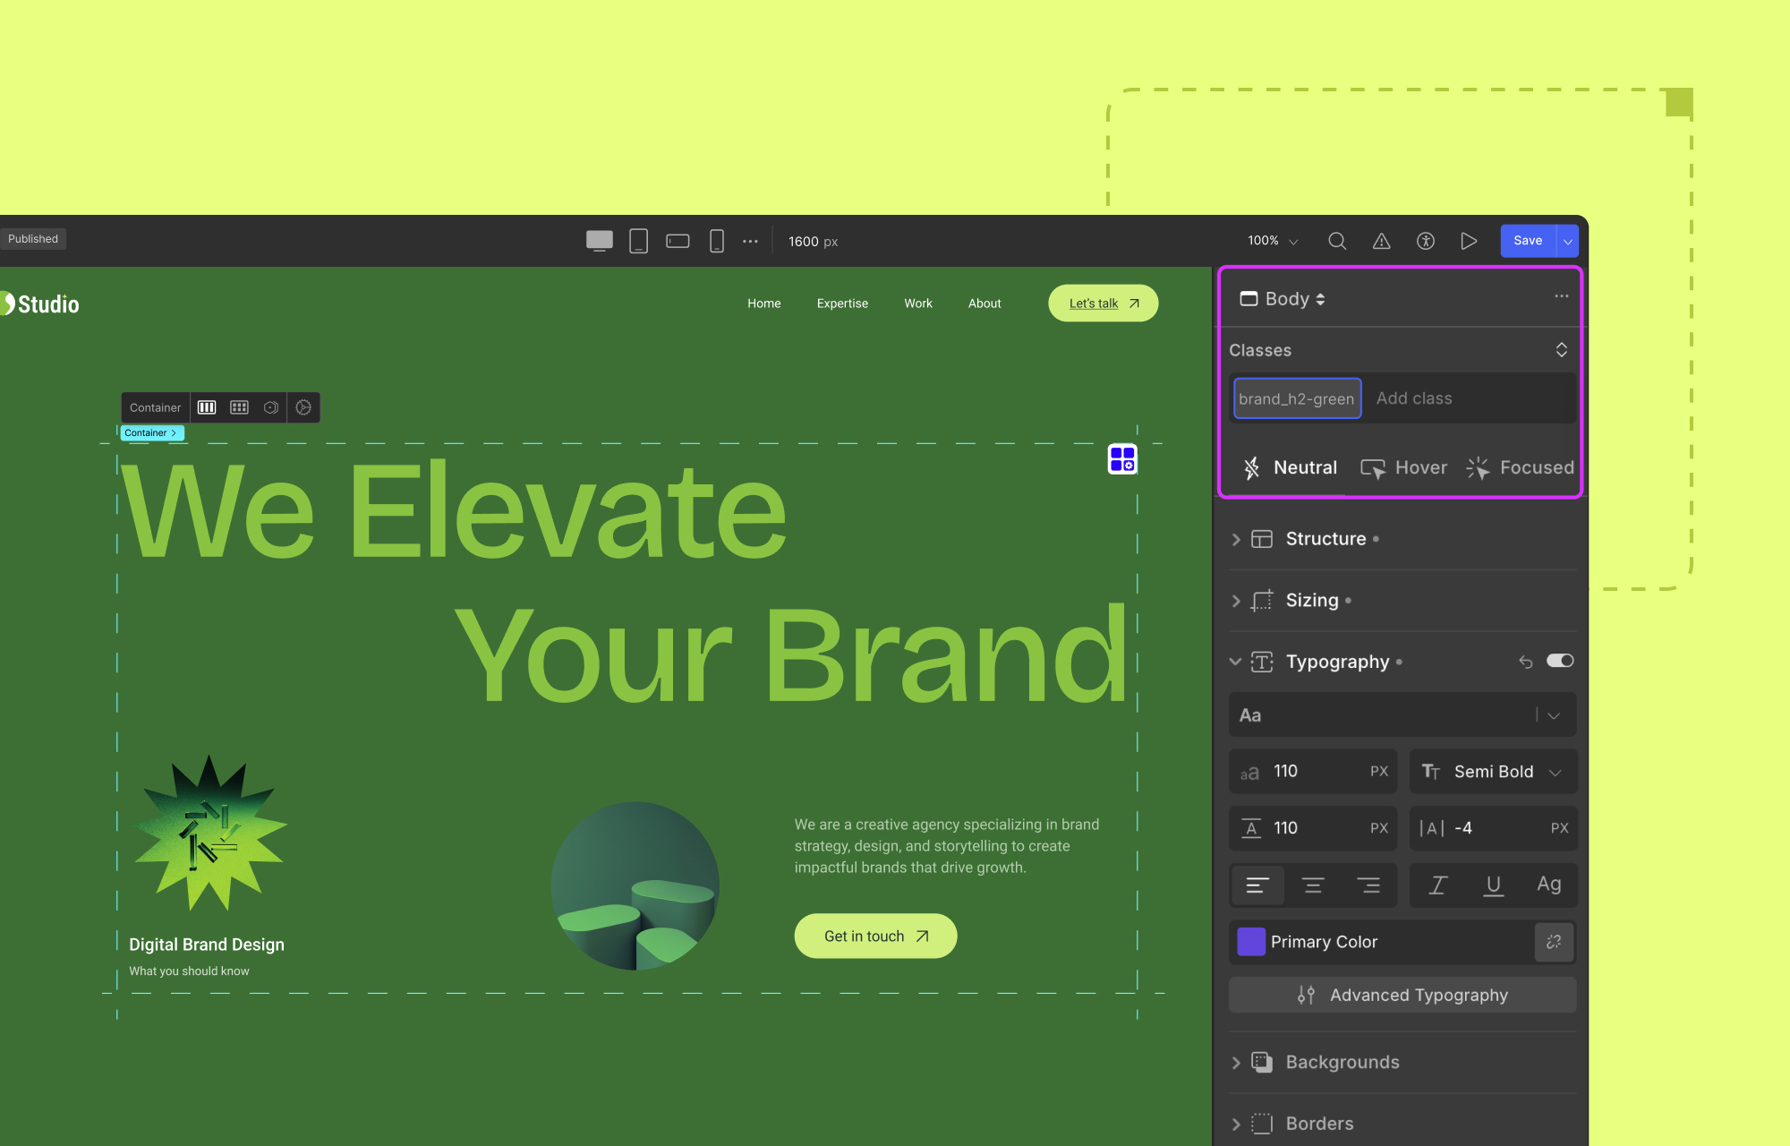
Task: Open the Work nav menu item
Action: click(x=917, y=304)
